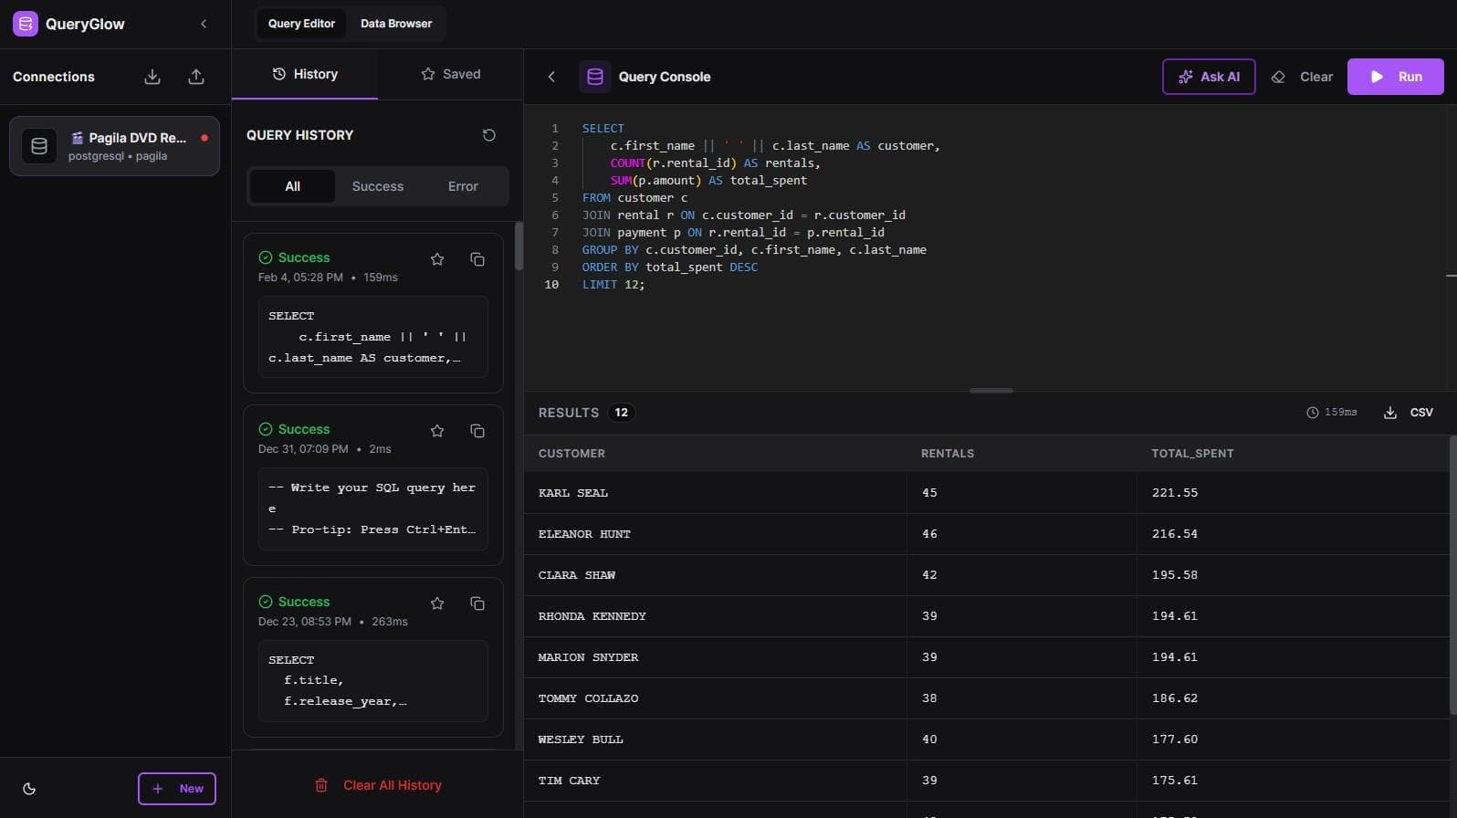Run the current query

(x=1396, y=77)
